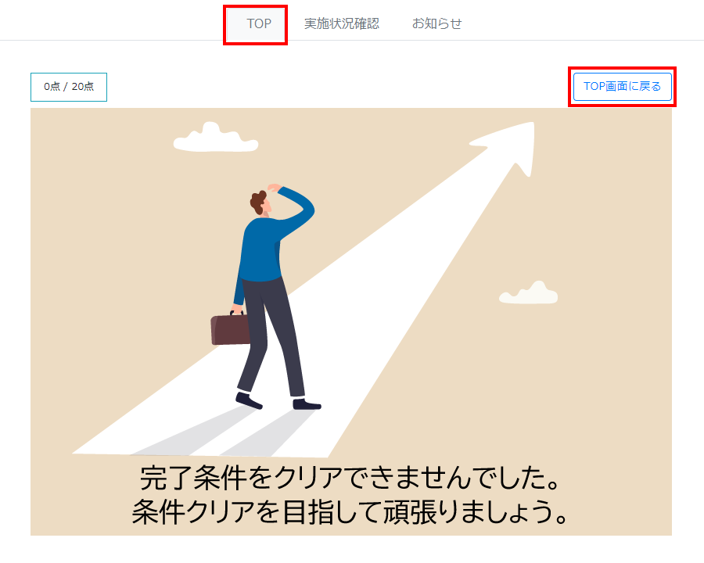Image resolution: width=704 pixels, height=563 pixels.
Task: Click the man's front shoe
Action: (307, 404)
